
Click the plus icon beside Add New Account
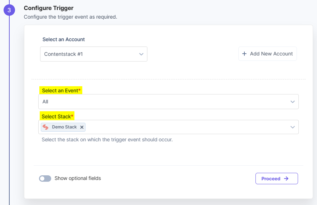(244, 54)
